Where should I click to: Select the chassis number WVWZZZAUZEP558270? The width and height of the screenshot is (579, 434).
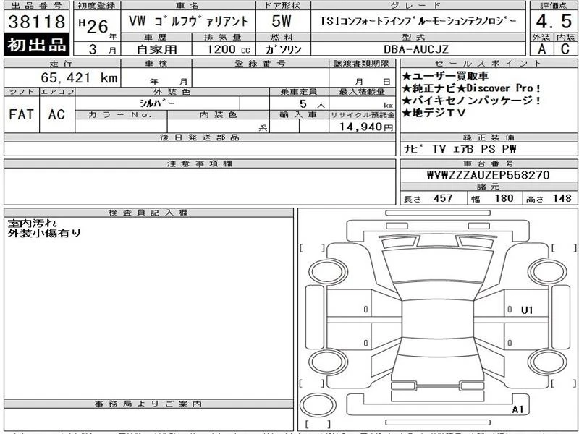tap(488, 174)
